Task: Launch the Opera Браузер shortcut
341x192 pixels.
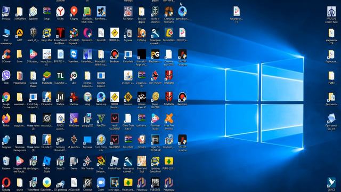Action: (6, 182)
